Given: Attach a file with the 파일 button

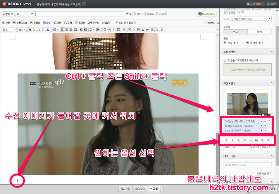Looking at the screenshot, I should click(47, 23).
